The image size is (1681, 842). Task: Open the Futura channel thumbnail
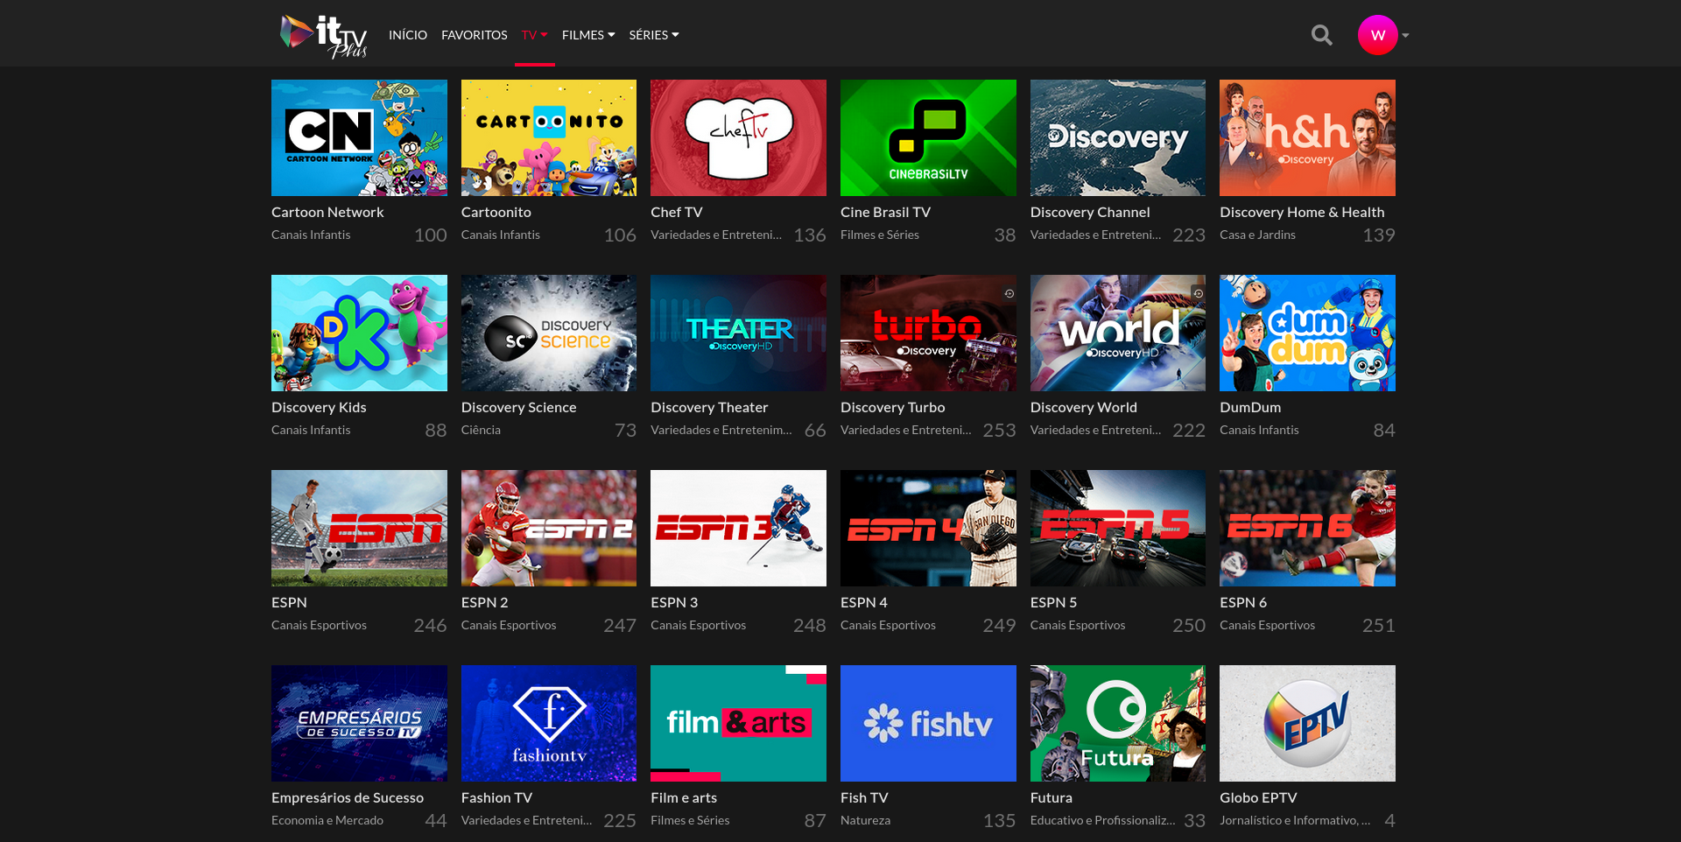[x=1118, y=723]
